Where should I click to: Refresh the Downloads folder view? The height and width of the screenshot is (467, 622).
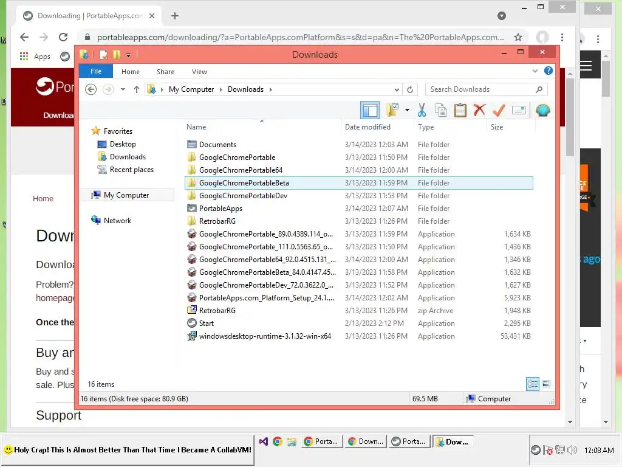click(x=410, y=89)
